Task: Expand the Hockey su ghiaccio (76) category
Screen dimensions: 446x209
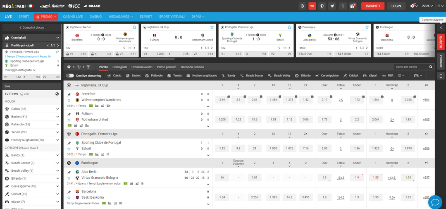Action: click(57, 140)
